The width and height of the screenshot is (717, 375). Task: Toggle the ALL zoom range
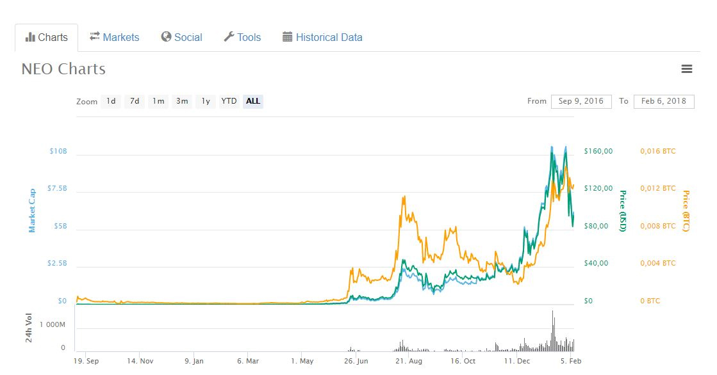click(252, 101)
